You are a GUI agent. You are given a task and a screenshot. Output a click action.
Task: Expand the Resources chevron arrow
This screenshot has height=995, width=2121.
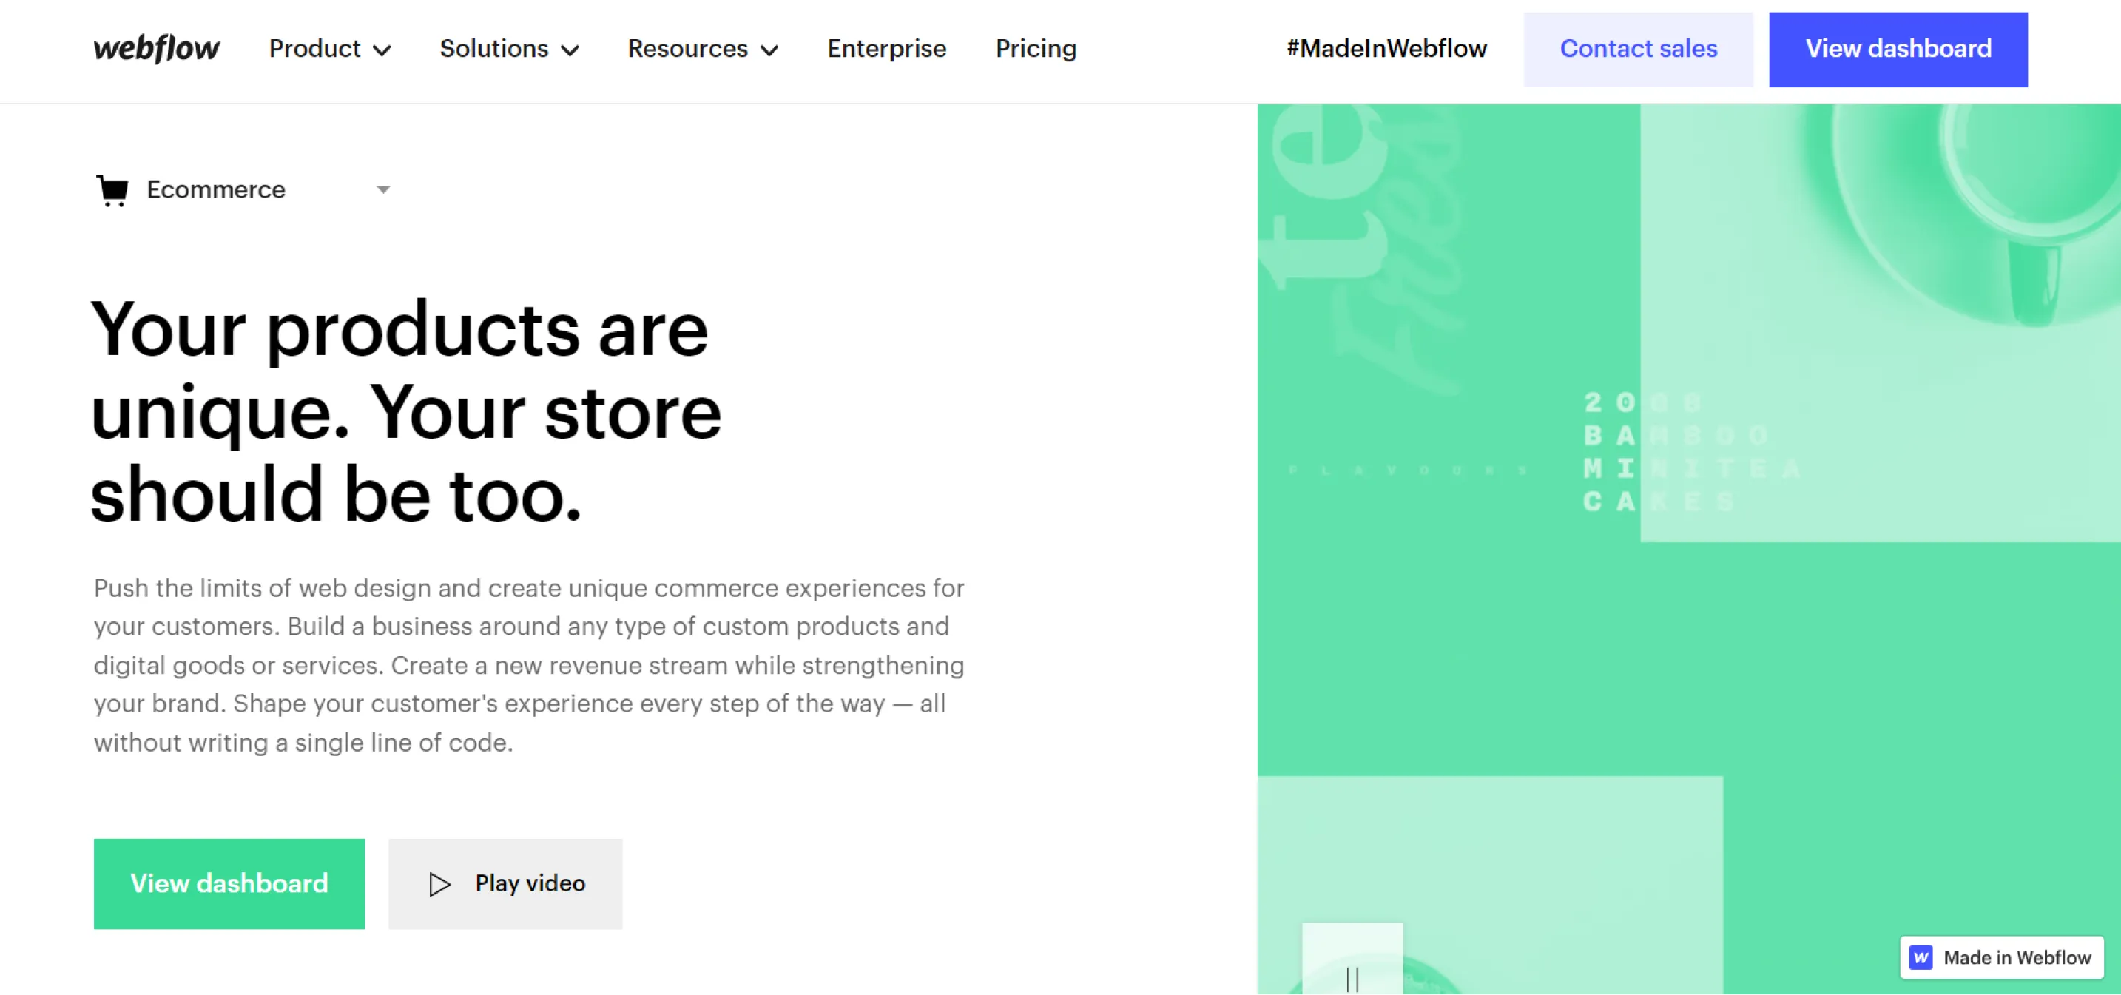click(x=769, y=51)
